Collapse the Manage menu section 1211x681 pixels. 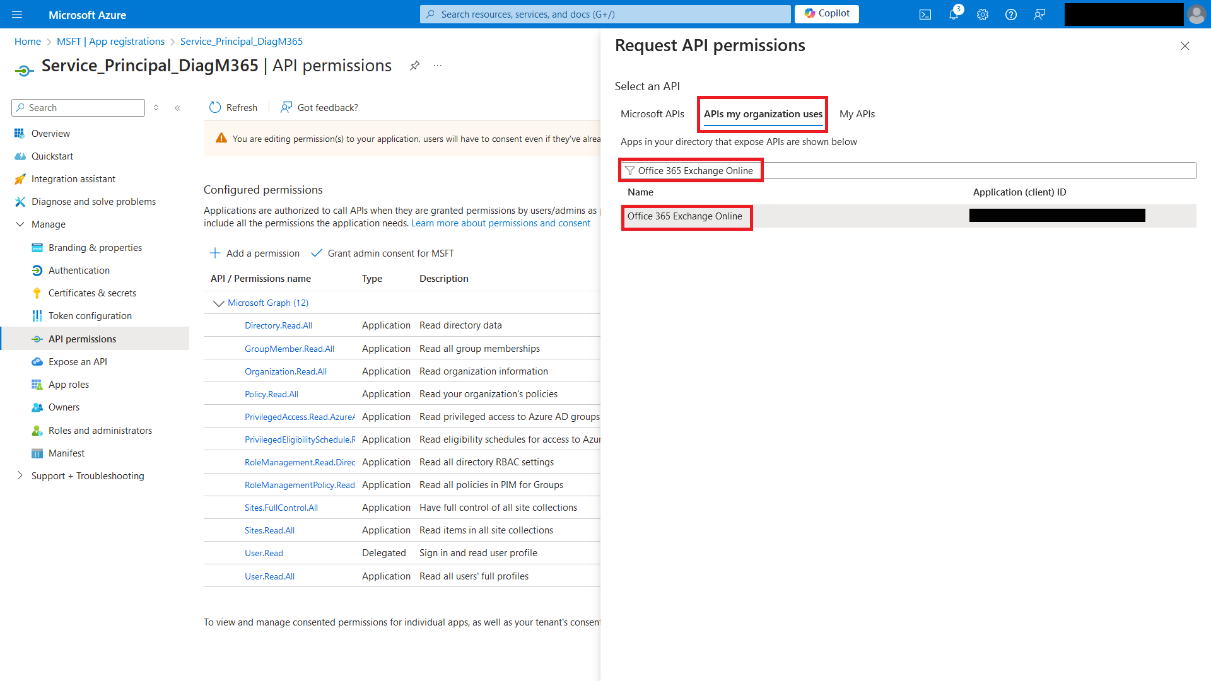[20, 224]
